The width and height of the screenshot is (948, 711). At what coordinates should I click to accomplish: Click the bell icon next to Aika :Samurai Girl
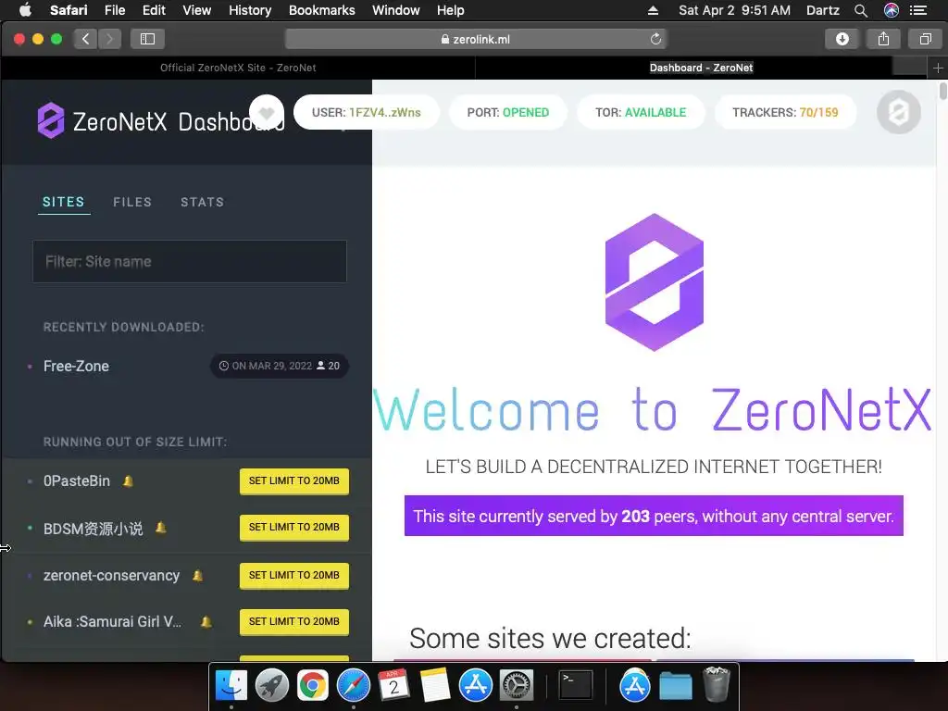click(x=206, y=621)
